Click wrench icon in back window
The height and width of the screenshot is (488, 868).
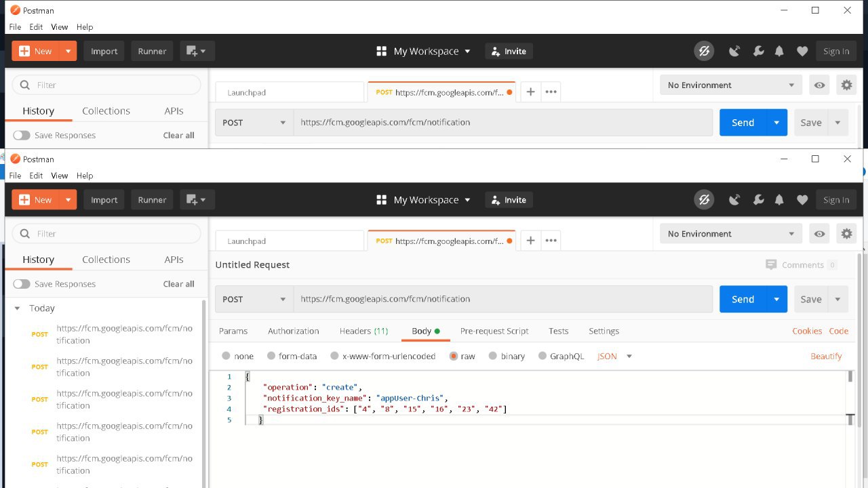[758, 52]
